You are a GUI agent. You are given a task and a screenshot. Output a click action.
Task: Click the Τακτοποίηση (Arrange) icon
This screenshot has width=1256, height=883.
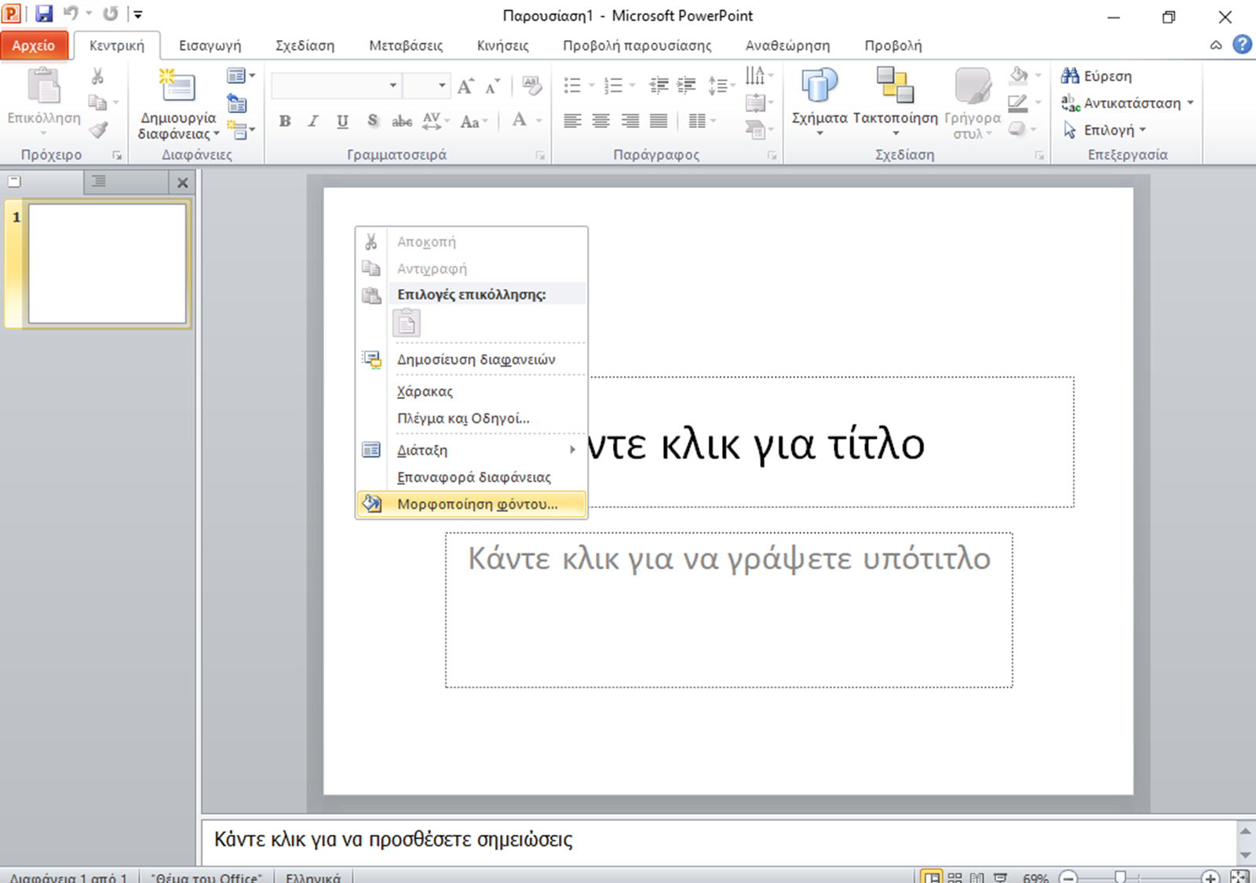895,86
